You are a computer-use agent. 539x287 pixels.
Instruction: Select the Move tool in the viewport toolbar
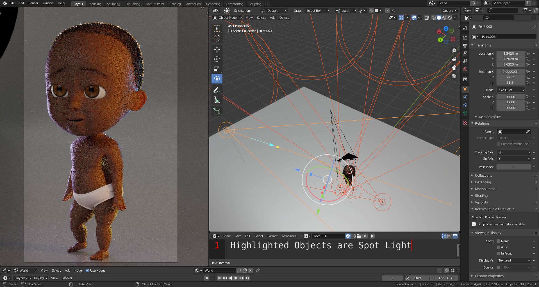click(217, 49)
